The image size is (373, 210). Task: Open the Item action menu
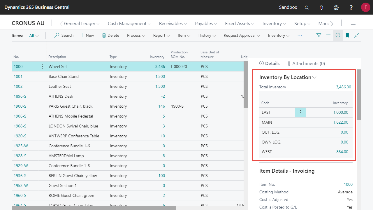[184, 35]
